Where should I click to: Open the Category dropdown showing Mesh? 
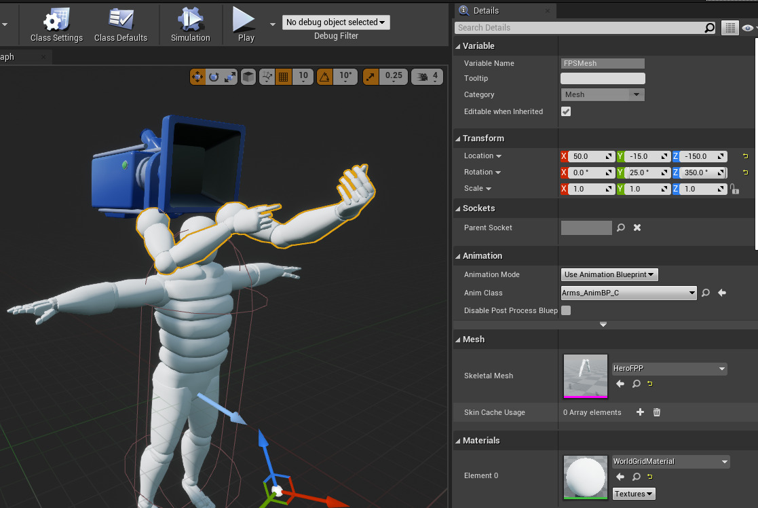[x=603, y=94]
